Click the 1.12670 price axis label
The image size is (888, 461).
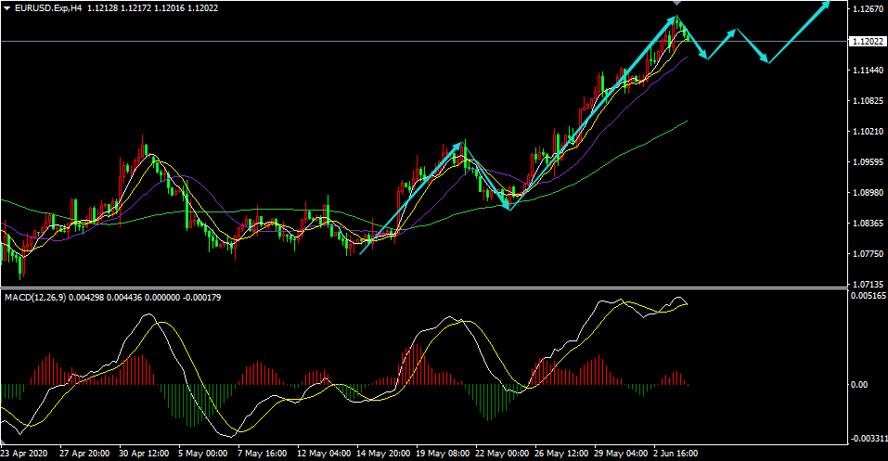click(x=869, y=9)
